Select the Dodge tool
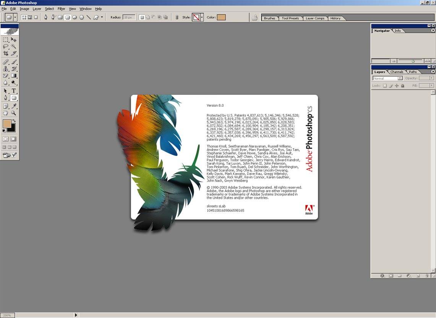The height and width of the screenshot is (318, 436). pyautogui.click(x=14, y=82)
